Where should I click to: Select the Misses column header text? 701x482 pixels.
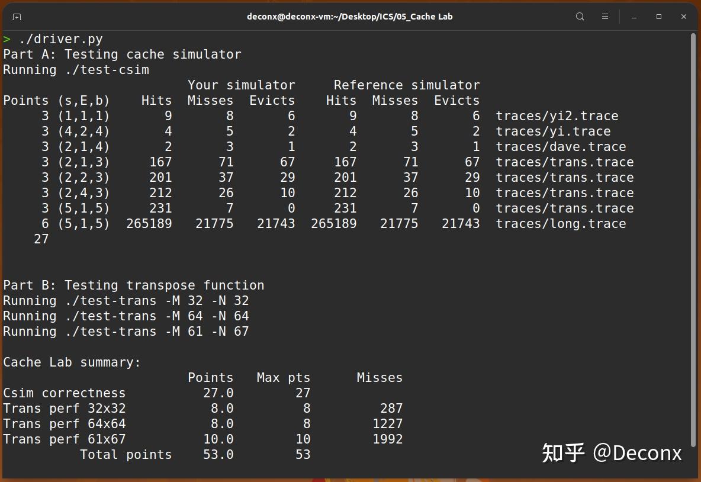tap(379, 377)
